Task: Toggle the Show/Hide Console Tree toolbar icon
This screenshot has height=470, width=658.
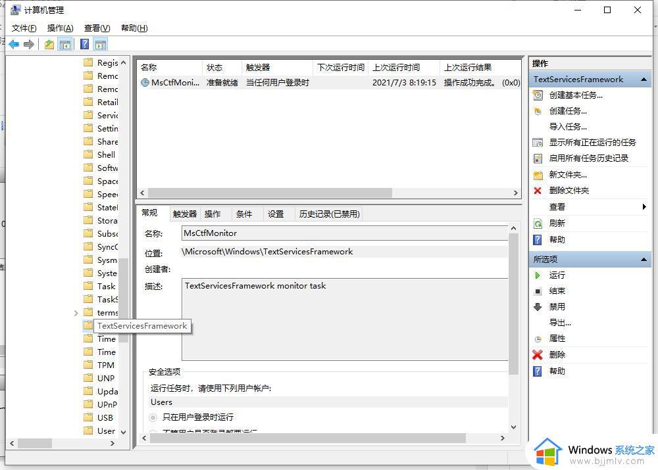Action: tap(65, 44)
